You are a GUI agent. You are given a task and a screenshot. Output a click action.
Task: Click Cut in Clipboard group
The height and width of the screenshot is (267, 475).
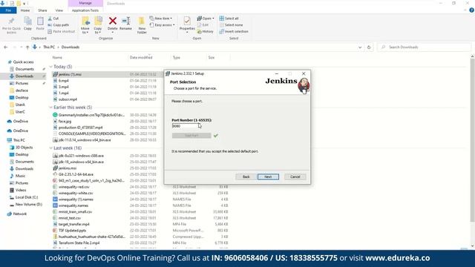pyautogui.click(x=53, y=19)
